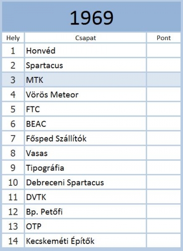This screenshot has height=251, width=183.
Task: Select the FTC team cell
Action: [x=85, y=109]
